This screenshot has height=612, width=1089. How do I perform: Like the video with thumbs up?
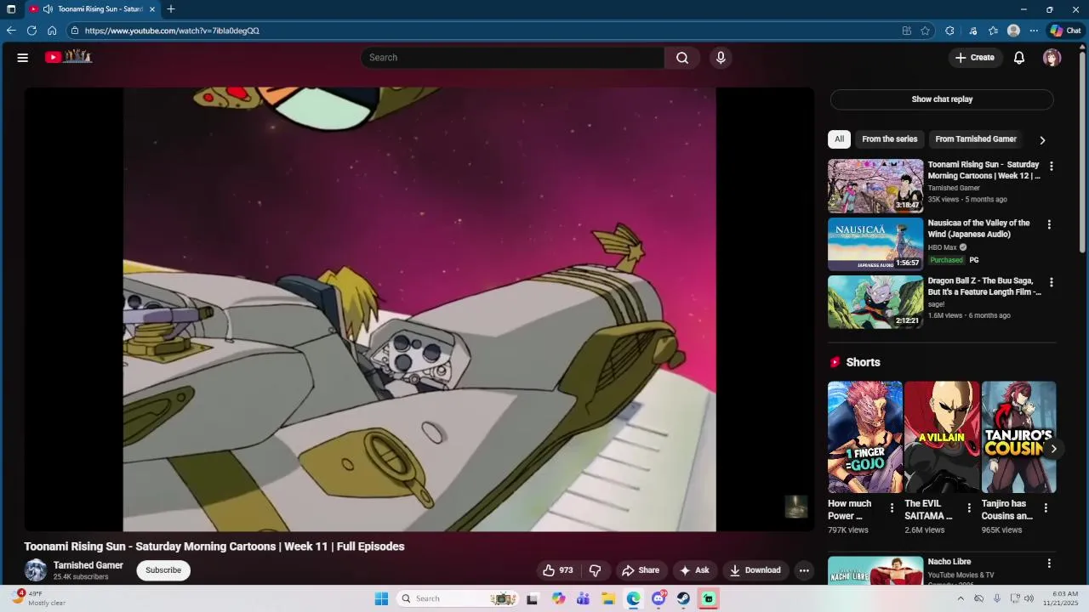coord(558,570)
